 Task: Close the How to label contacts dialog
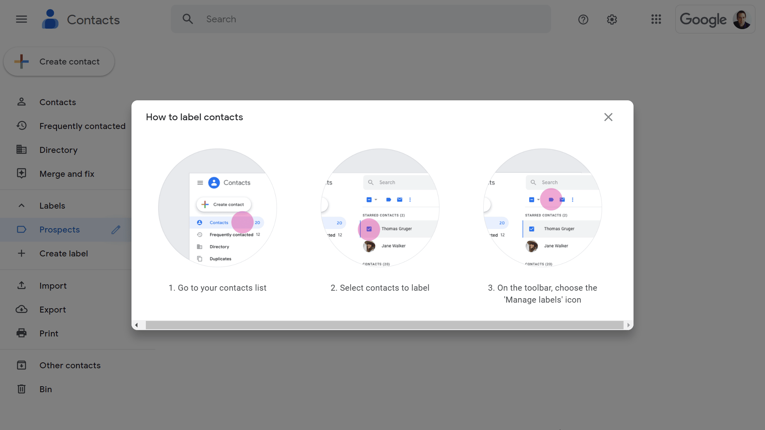pyautogui.click(x=608, y=117)
